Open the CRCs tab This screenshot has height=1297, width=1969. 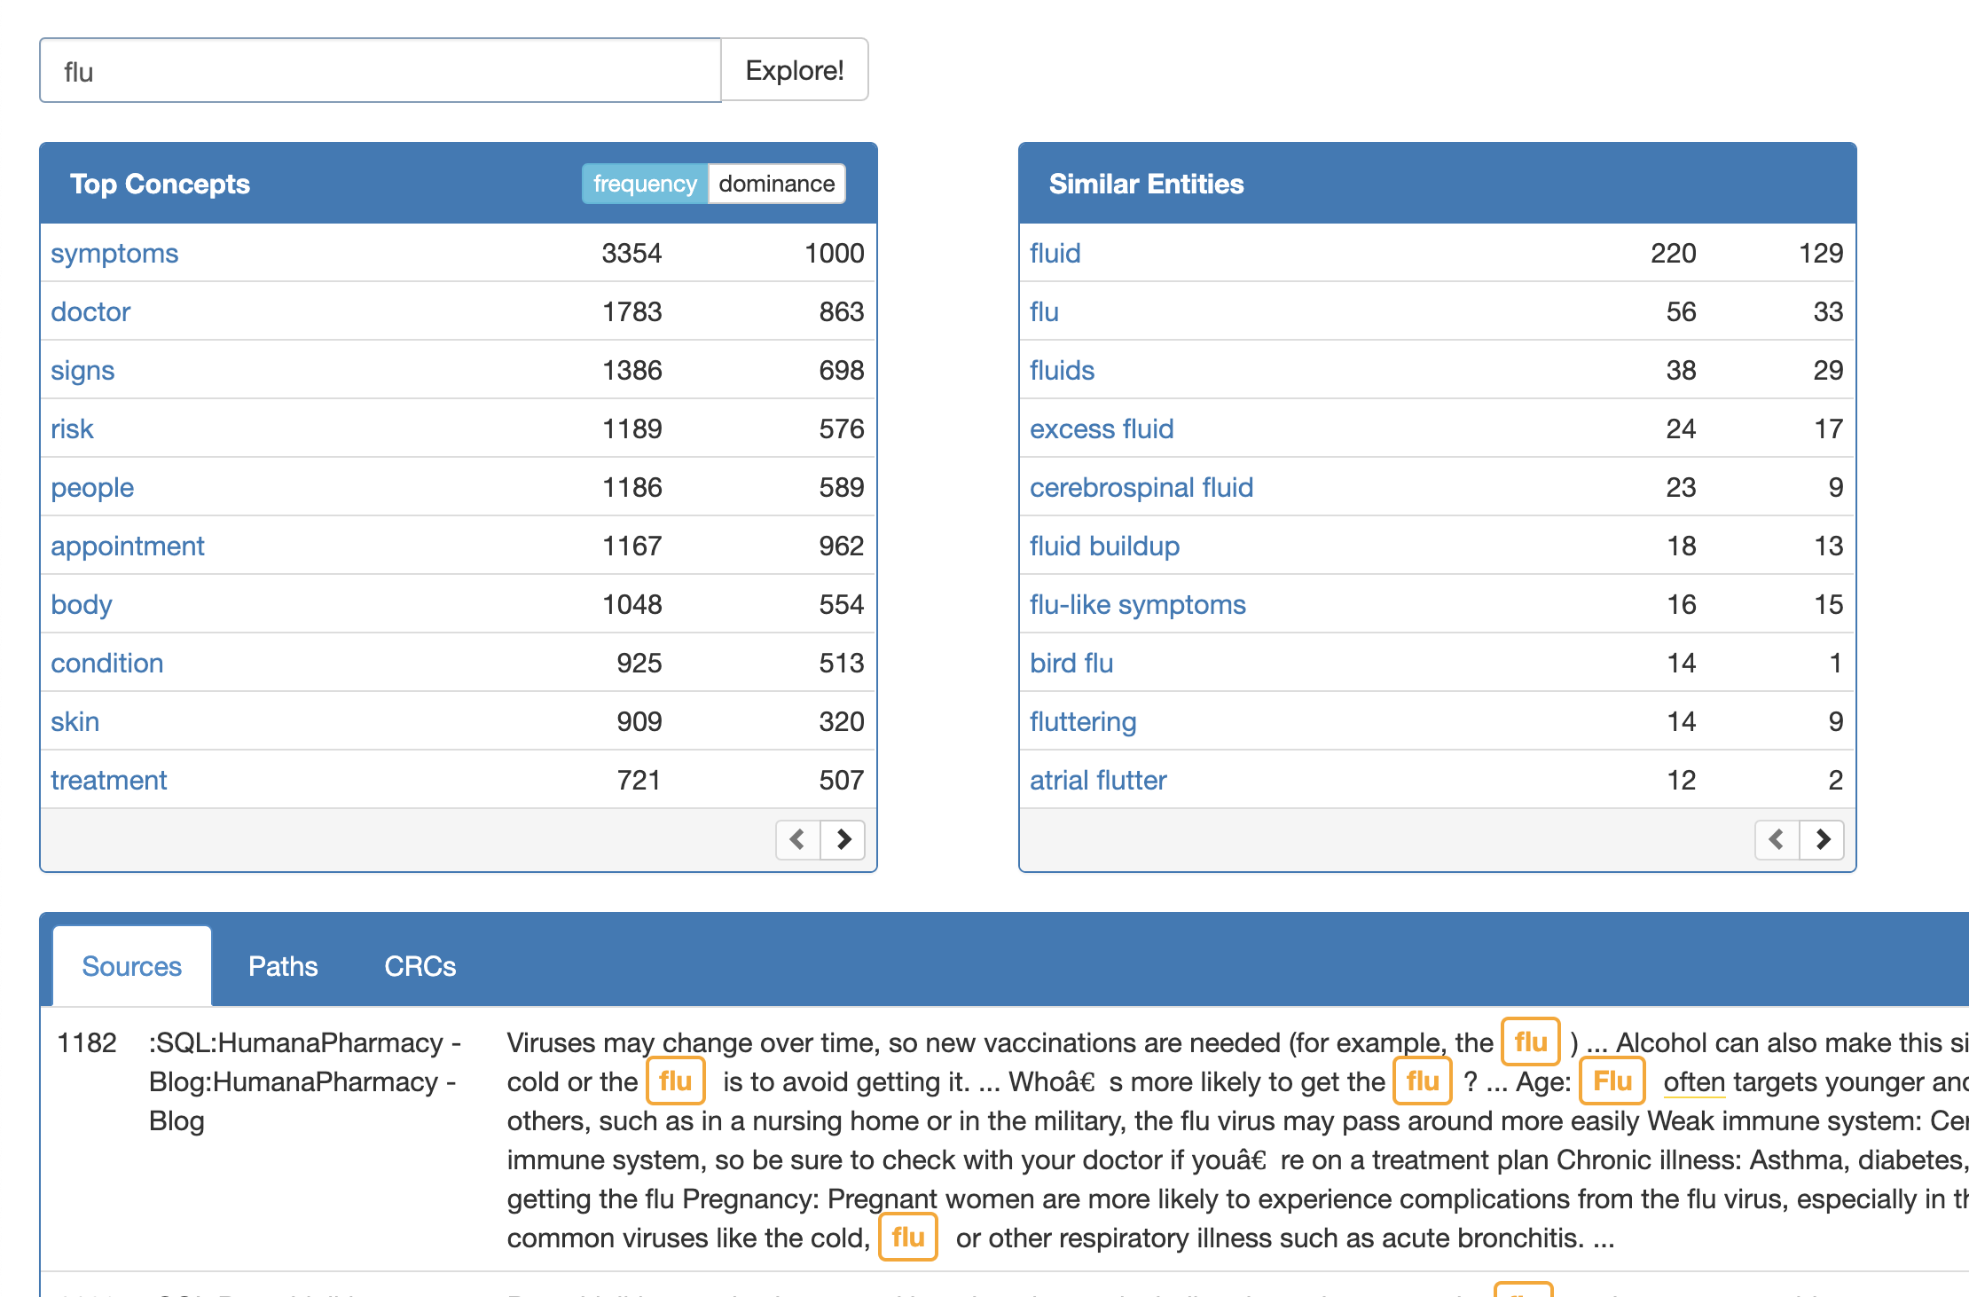coord(420,966)
